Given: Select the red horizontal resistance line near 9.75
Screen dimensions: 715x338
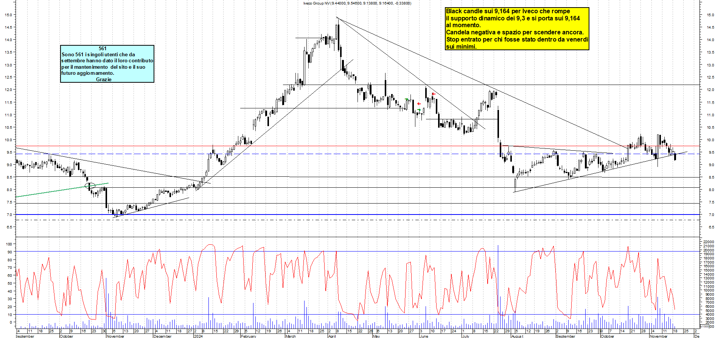Looking at the screenshot, I should click(357, 146).
